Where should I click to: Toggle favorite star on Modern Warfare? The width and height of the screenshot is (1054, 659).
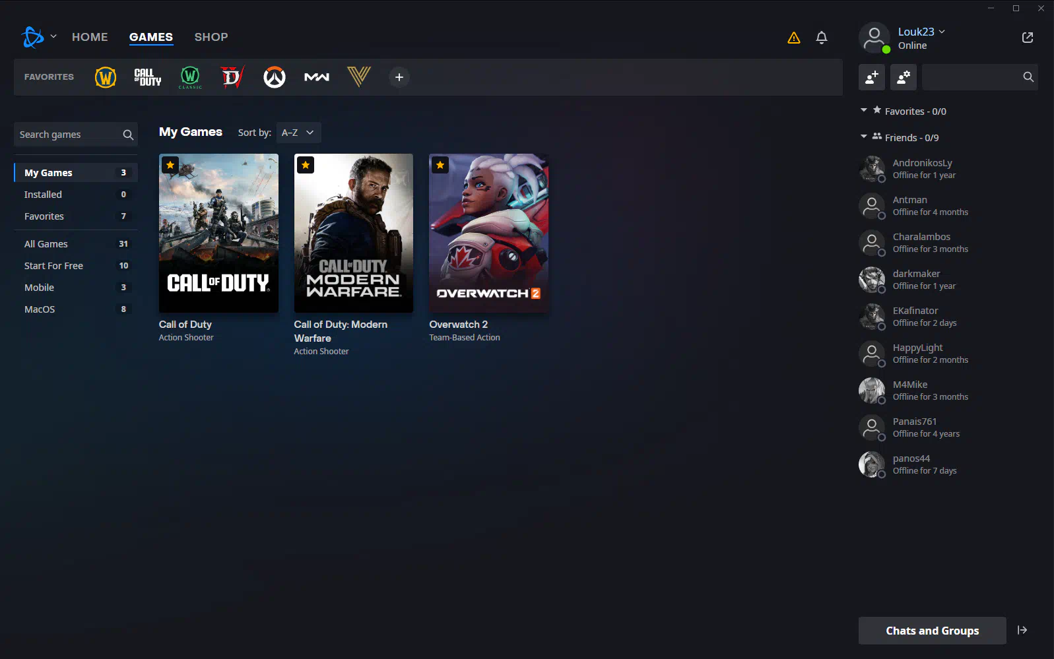coord(306,165)
